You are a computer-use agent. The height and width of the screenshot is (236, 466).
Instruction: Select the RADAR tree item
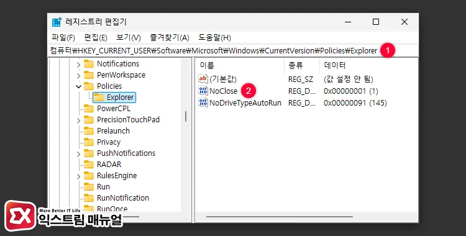click(x=109, y=165)
